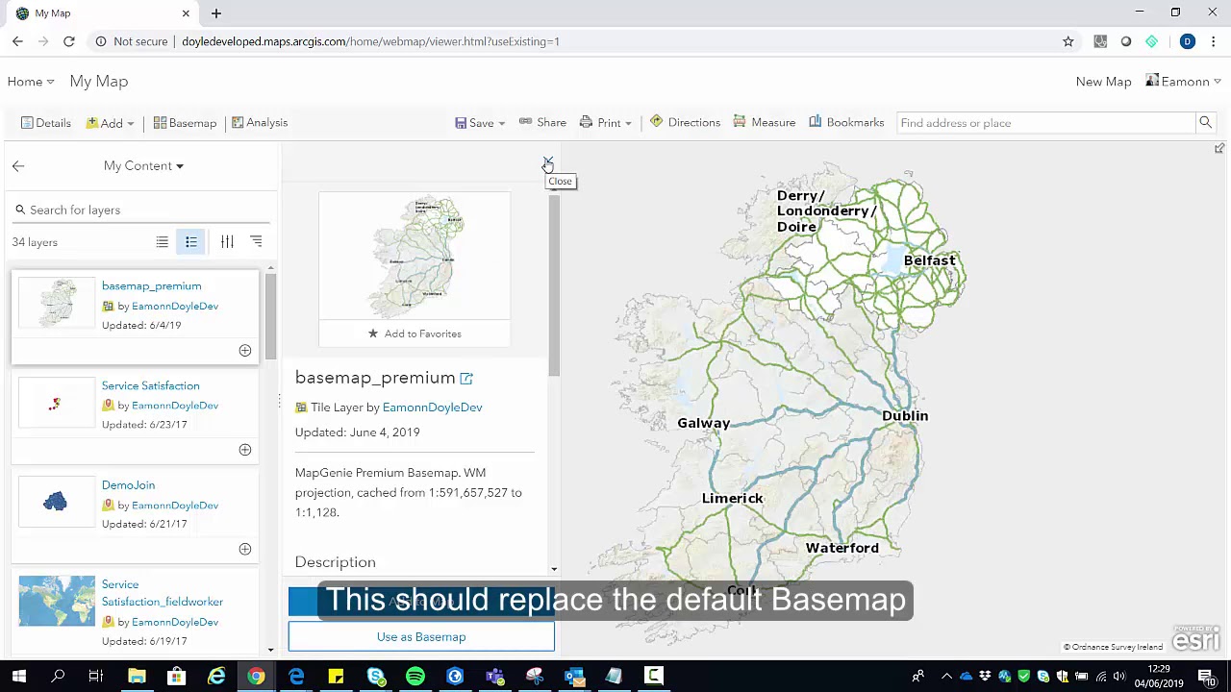Image resolution: width=1231 pixels, height=692 pixels.
Task: Open the Measure tool
Action: point(764,123)
